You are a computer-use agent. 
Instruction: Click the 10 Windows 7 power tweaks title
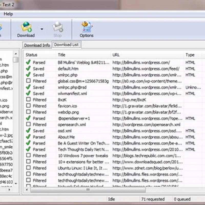click(83, 156)
